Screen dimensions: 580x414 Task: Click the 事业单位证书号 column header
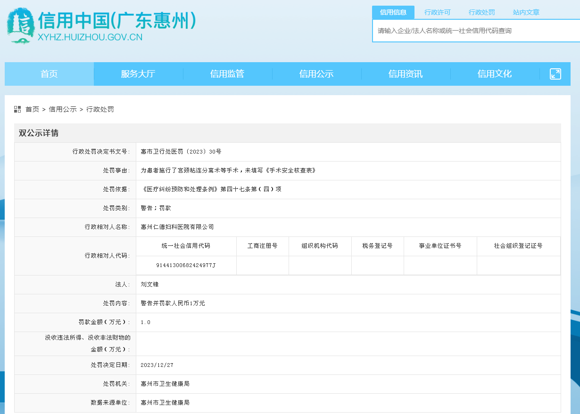440,246
